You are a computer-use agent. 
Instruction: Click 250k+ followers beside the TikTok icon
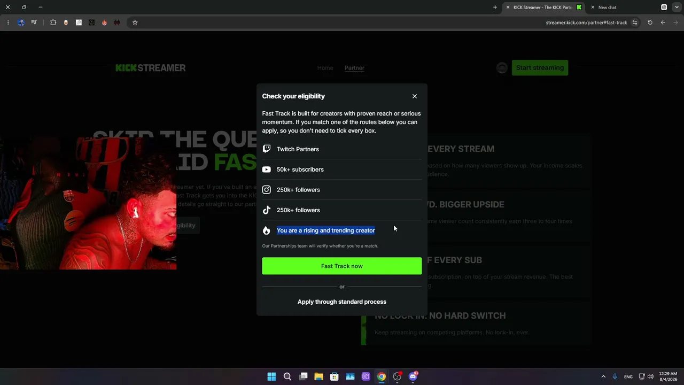[x=298, y=210]
